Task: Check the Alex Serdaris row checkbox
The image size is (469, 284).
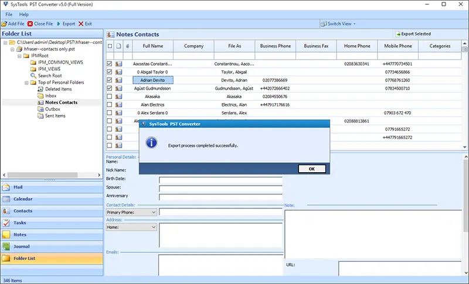Action: 110,112
